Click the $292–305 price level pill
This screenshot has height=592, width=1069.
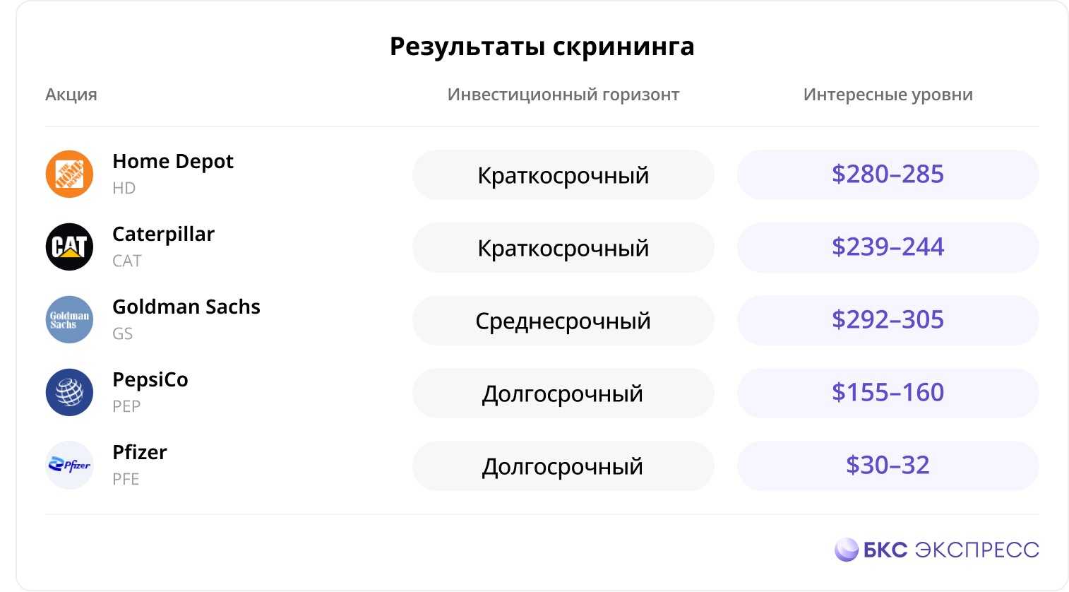pyautogui.click(x=888, y=320)
